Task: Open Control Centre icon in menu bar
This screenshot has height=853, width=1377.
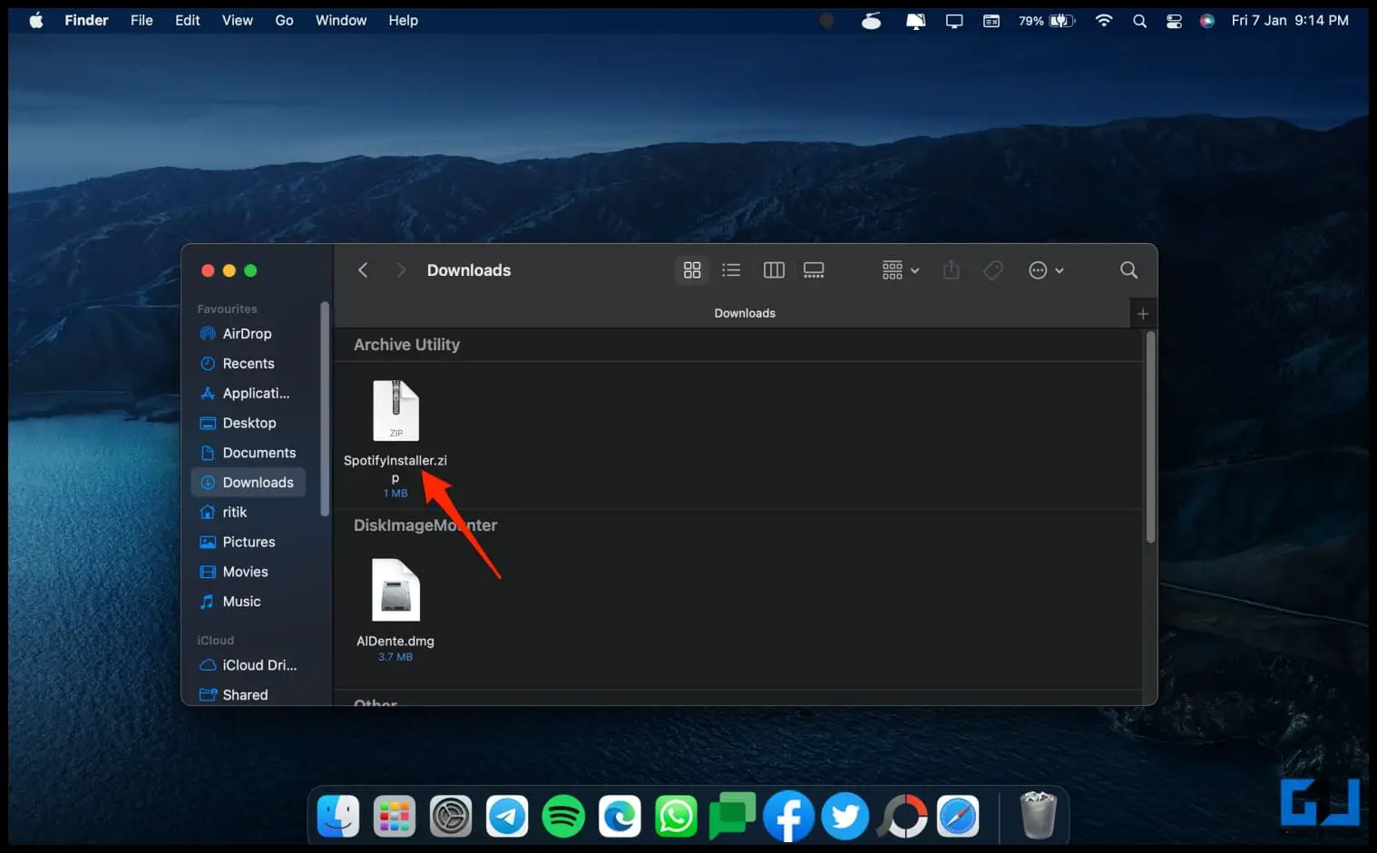Action: [x=1174, y=20]
